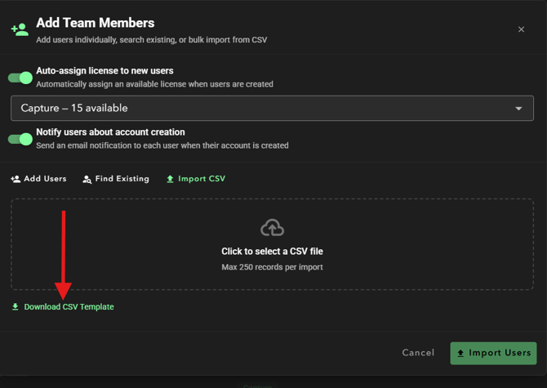This screenshot has width=547, height=388.
Task: Click the Find Existing search-person icon
Action: (x=87, y=180)
